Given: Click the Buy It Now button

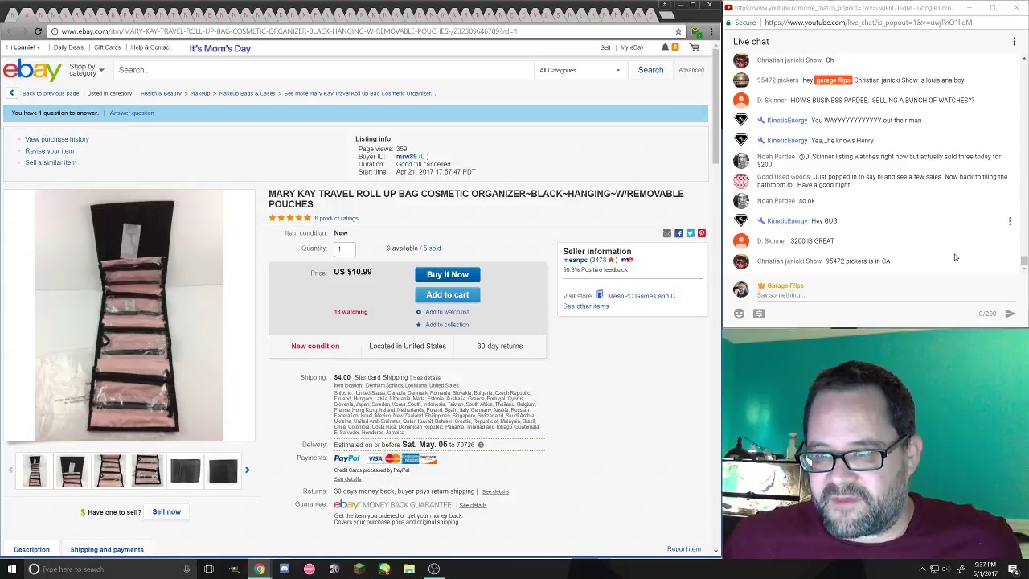Looking at the screenshot, I should (448, 275).
